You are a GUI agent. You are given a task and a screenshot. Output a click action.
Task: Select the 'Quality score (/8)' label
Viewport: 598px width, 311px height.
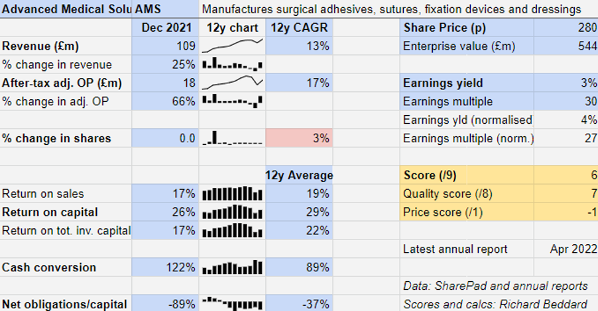(x=448, y=194)
